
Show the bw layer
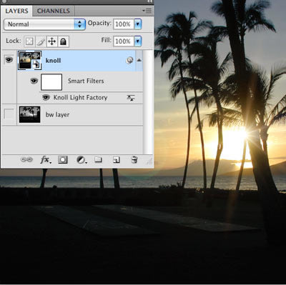9,114
